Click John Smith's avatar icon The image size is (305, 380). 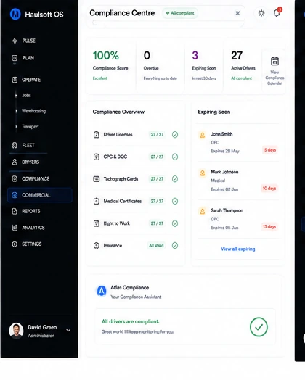(203, 135)
